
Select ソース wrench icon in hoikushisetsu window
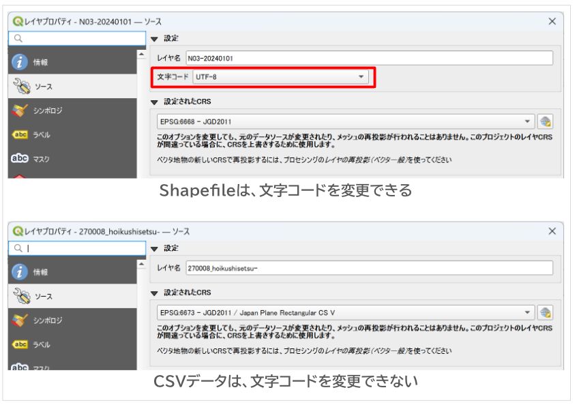pos(22,296)
